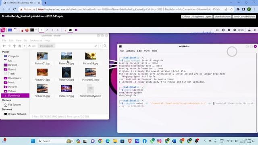Select Picture06.jpeg file
The image size is (258, 145).
pos(90,74)
